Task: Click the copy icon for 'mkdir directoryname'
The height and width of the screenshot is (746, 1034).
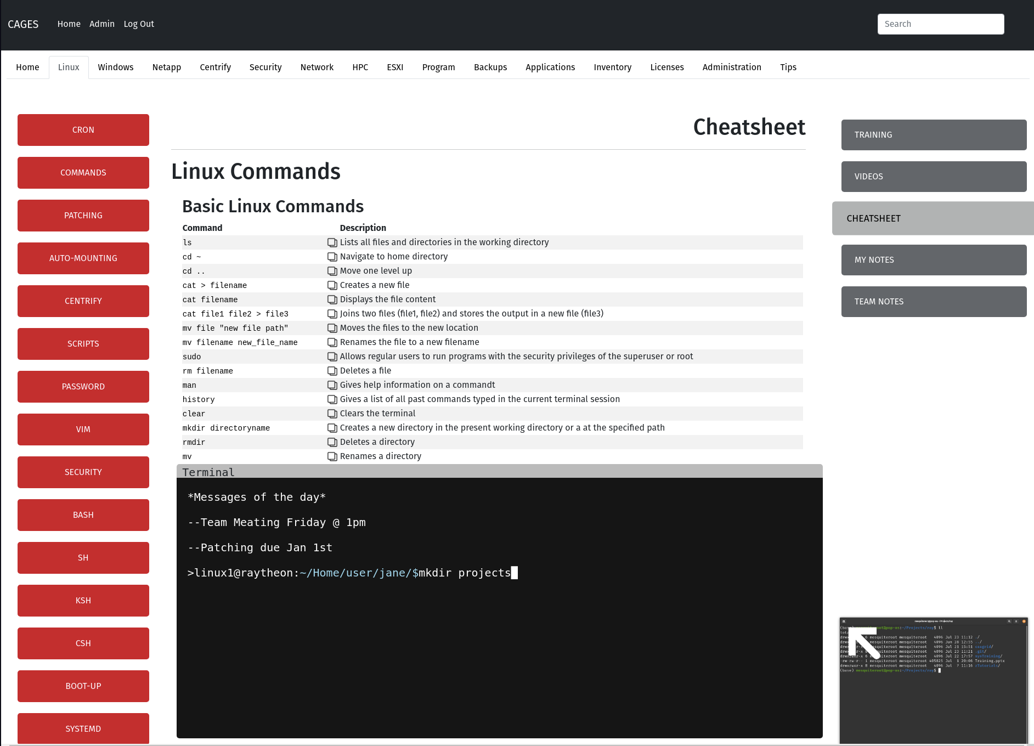Action: 332,428
